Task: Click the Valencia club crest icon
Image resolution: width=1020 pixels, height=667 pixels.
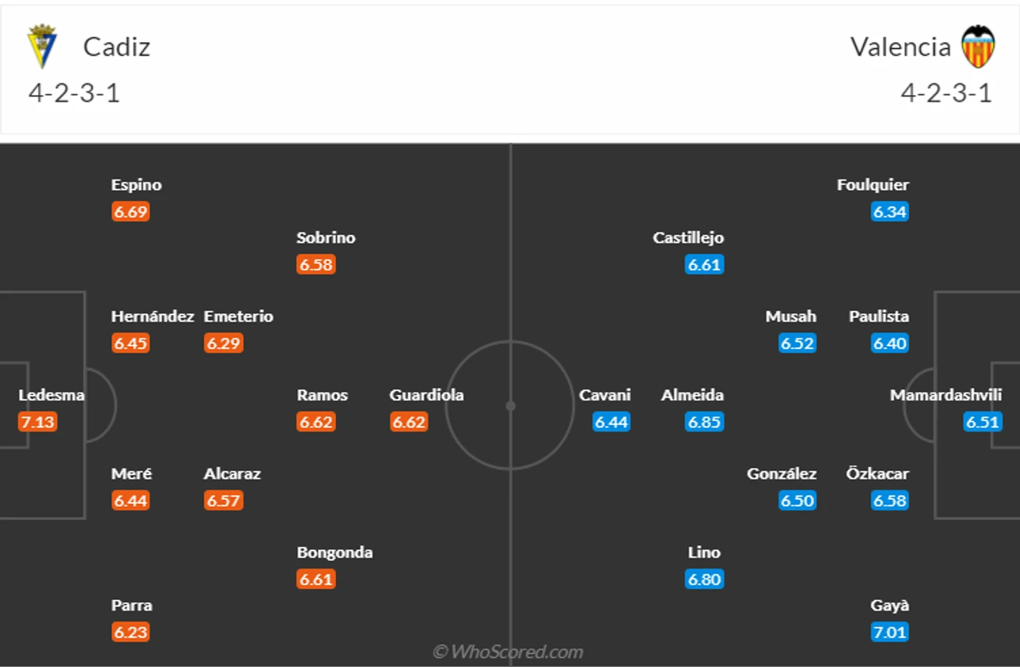Action: (x=978, y=47)
